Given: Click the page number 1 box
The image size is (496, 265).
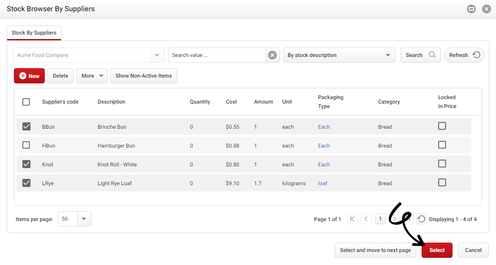Looking at the screenshot, I should tap(380, 219).
